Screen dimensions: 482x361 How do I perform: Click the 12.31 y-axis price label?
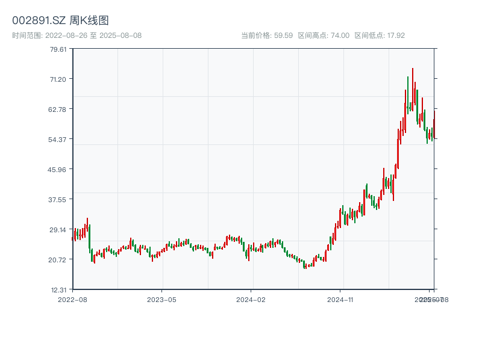tap(58, 290)
